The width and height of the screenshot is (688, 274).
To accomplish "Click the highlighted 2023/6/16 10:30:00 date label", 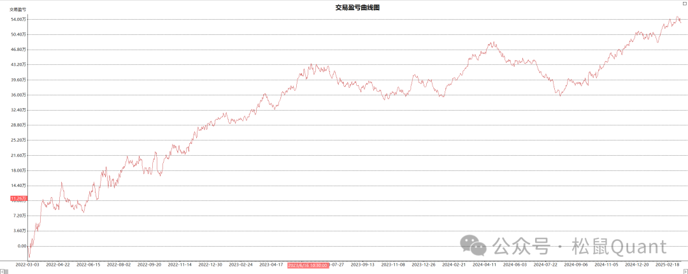I will tap(308, 264).
